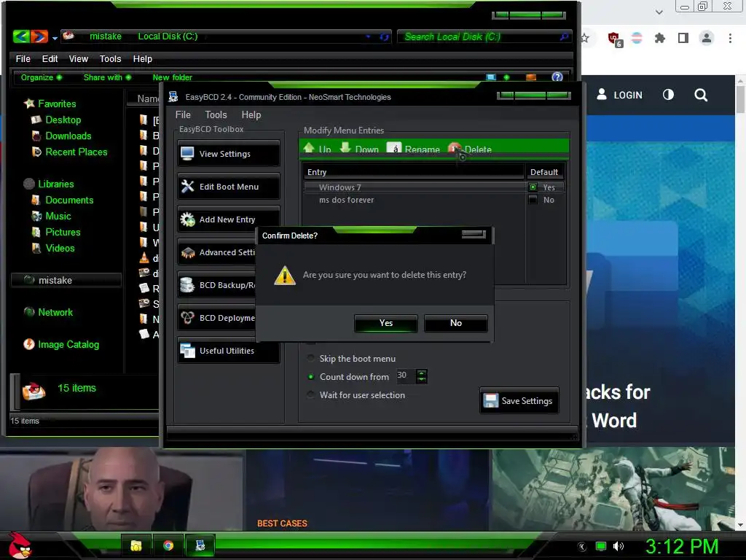Click the Advanced Settings chip icon

tap(187, 252)
